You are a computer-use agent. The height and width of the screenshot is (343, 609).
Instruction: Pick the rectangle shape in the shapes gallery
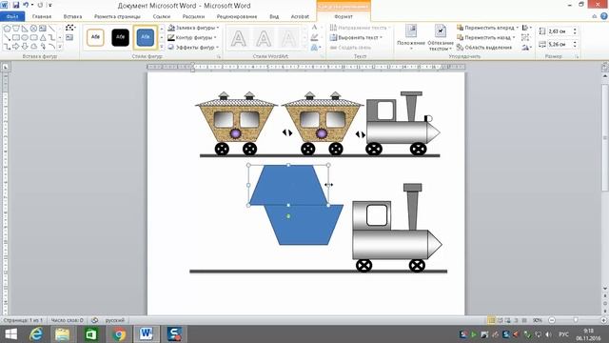click(x=16, y=38)
